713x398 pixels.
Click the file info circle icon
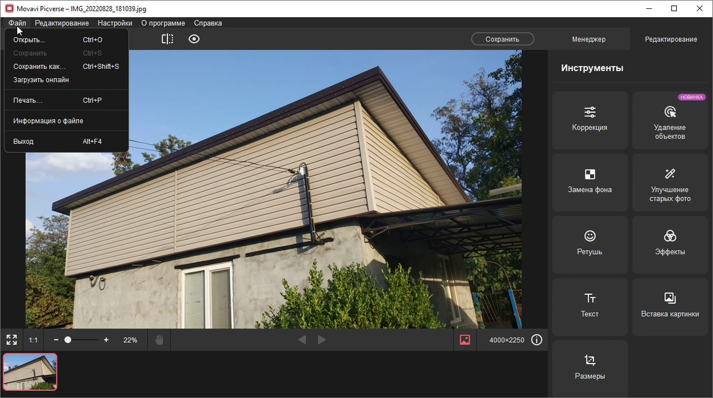pyautogui.click(x=537, y=340)
